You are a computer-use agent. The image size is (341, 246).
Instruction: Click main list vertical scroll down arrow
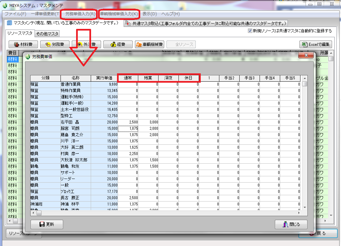tap(331, 215)
